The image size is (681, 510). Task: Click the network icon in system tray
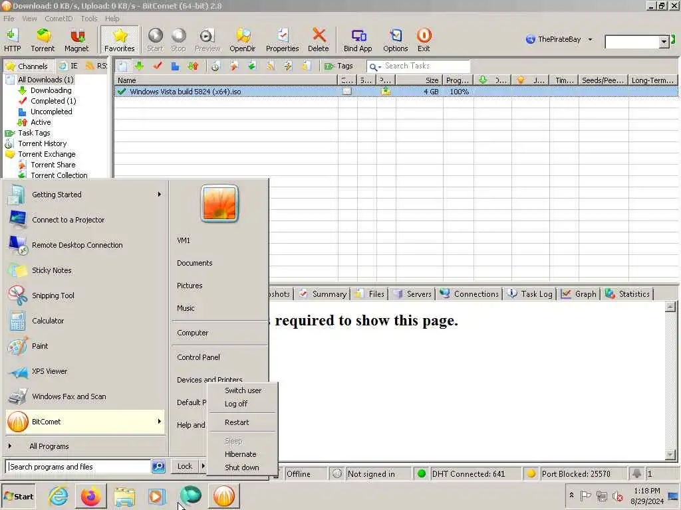601,495
